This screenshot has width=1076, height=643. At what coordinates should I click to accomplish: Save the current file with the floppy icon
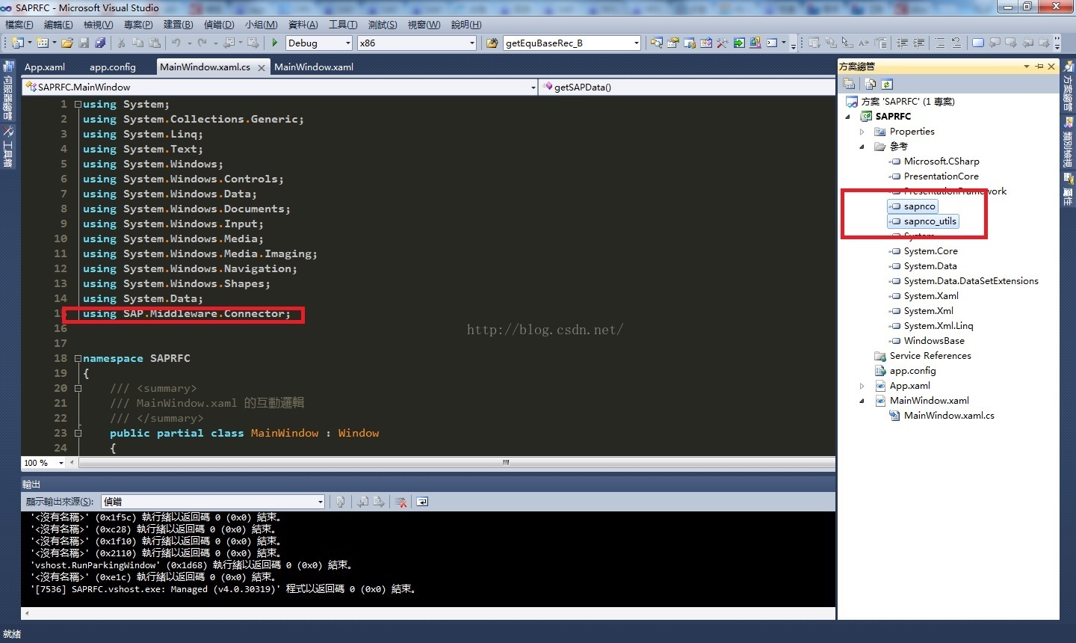pyautogui.click(x=84, y=43)
